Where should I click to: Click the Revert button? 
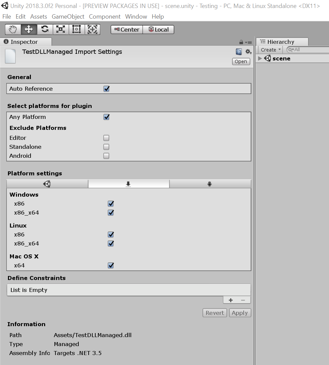[x=214, y=313]
